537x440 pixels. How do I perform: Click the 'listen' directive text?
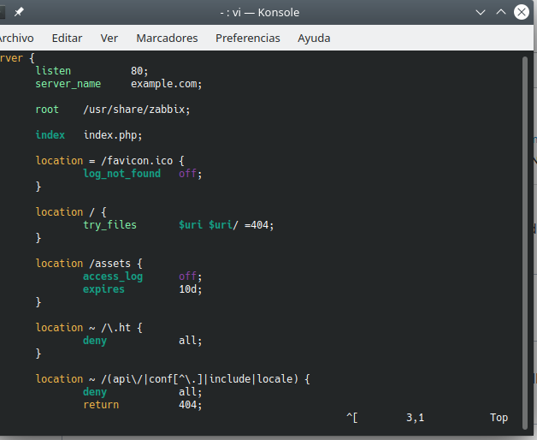pyautogui.click(x=53, y=71)
